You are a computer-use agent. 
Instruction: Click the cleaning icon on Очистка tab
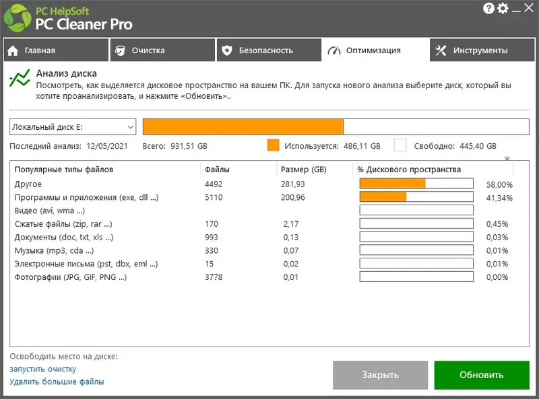120,50
